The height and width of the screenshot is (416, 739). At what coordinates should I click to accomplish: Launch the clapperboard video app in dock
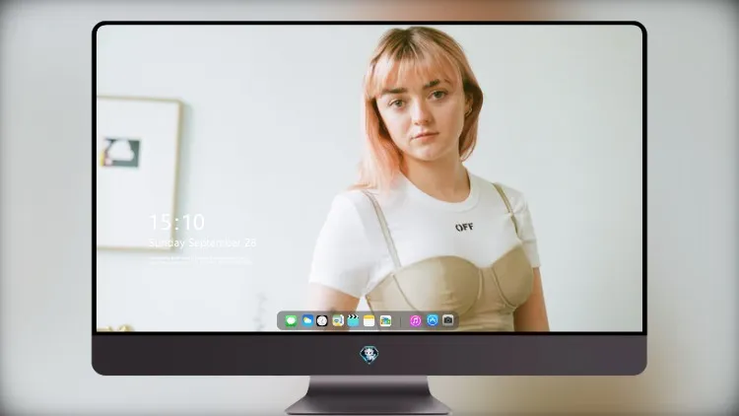[x=353, y=320]
